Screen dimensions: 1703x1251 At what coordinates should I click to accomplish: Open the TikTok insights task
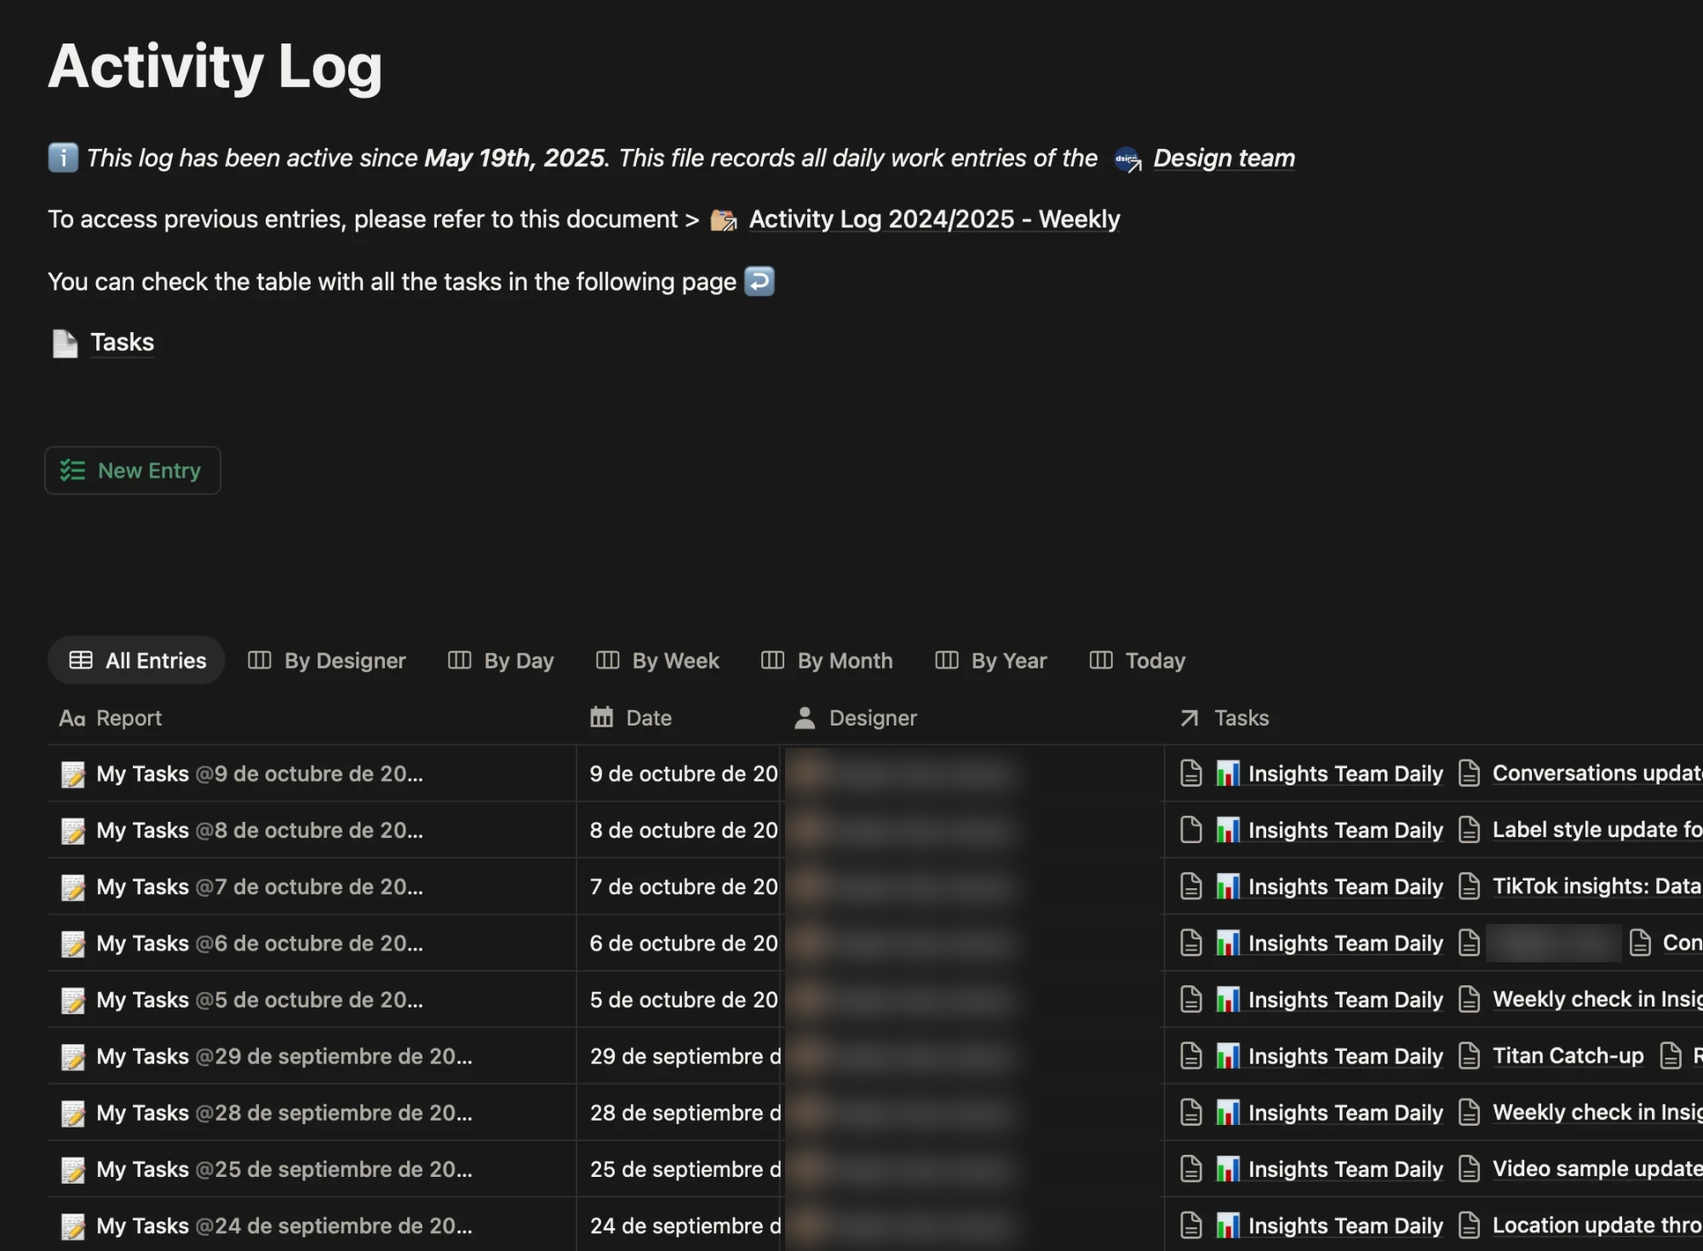(x=1597, y=887)
